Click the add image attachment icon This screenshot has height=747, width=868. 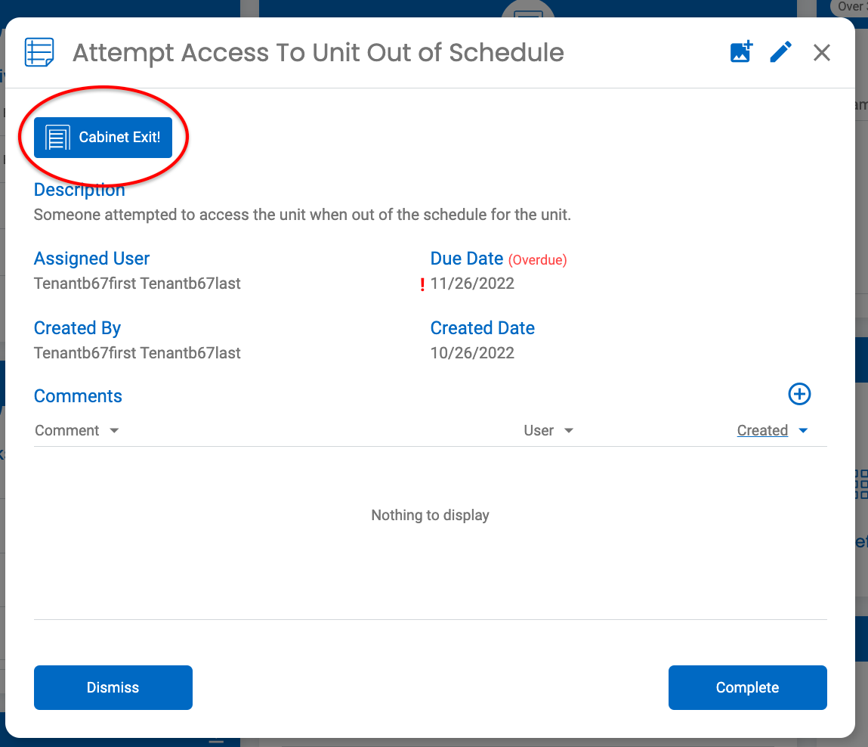[741, 51]
